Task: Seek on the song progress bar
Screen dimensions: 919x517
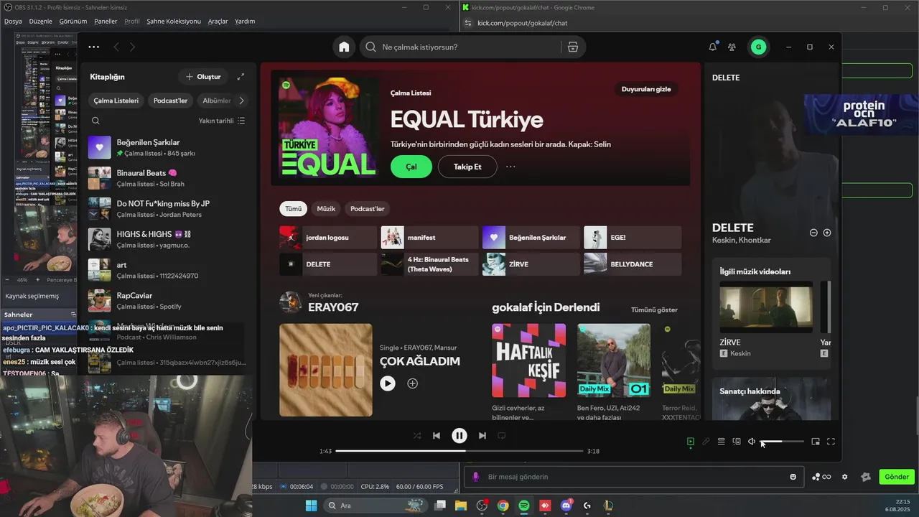Action: pos(459,451)
